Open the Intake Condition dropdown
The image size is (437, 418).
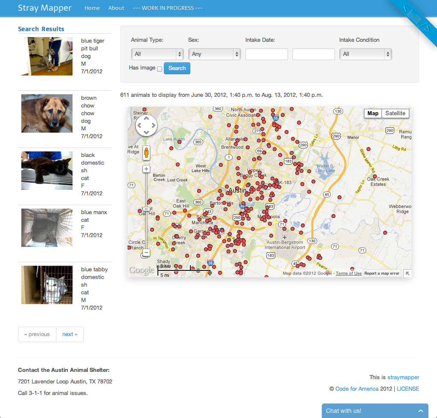(365, 54)
